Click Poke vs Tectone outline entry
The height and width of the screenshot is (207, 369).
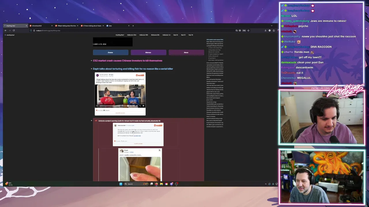point(210,116)
